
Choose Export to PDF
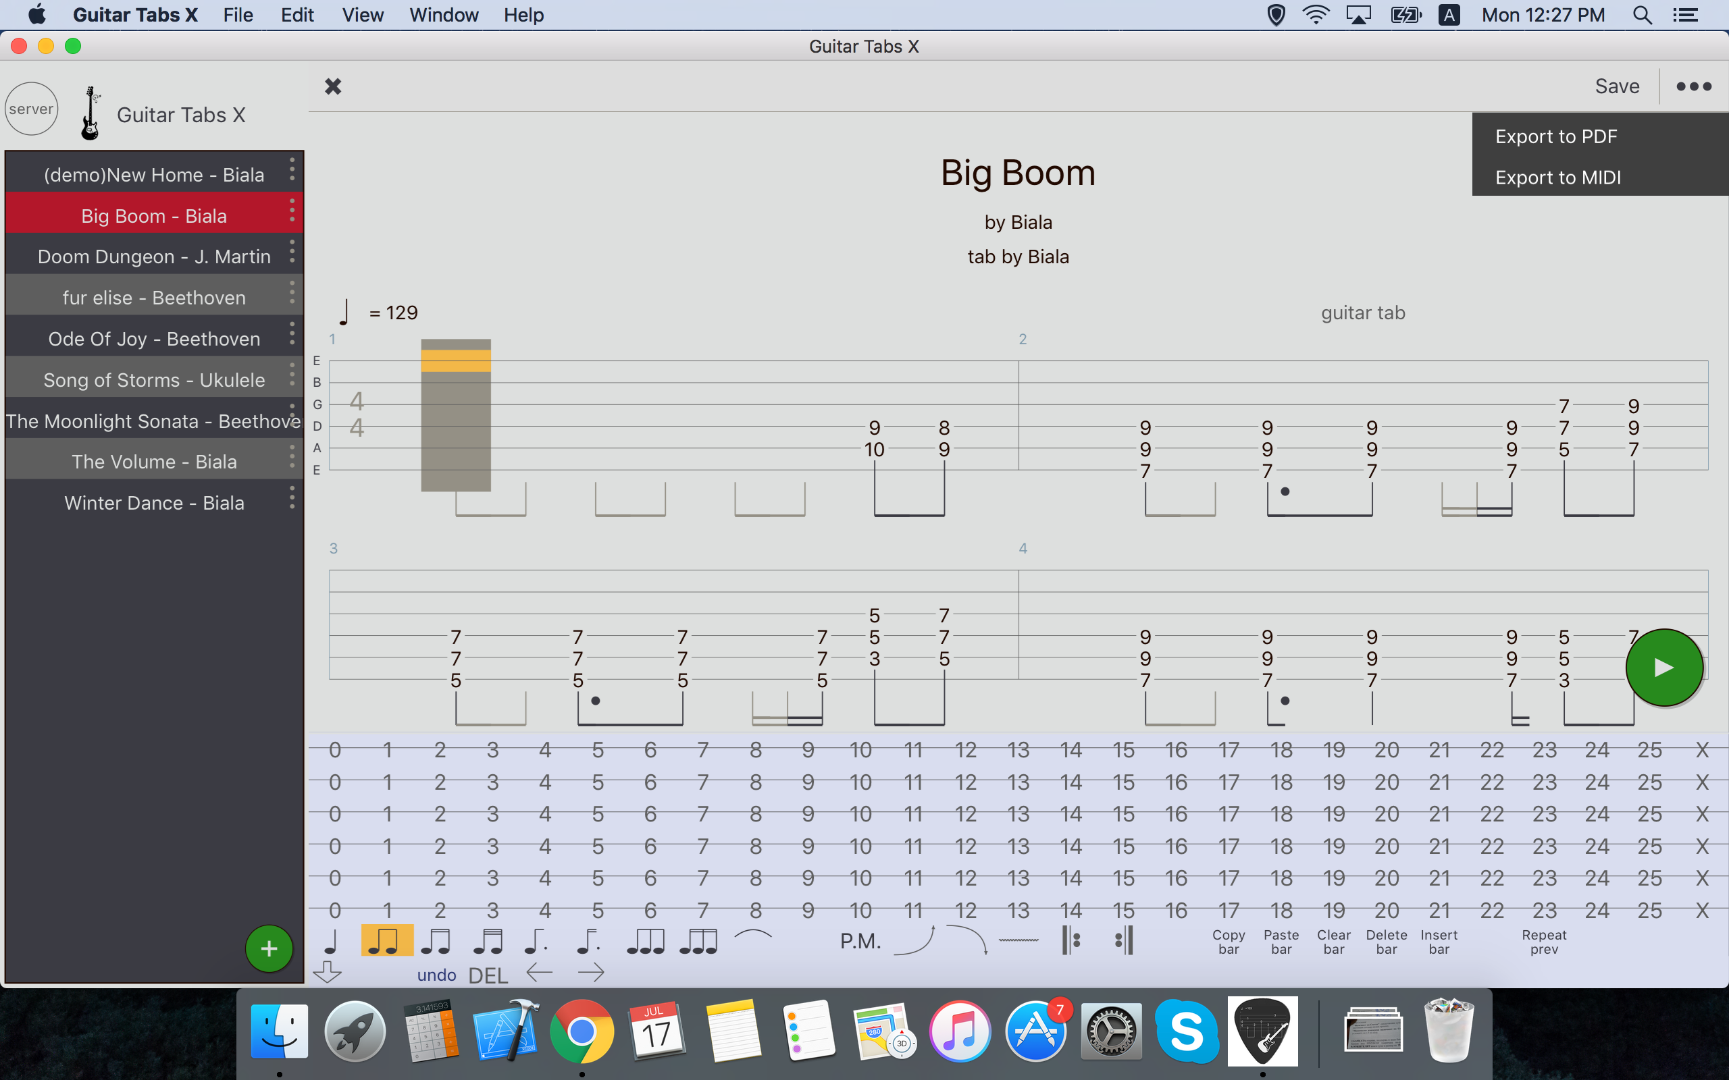point(1555,136)
